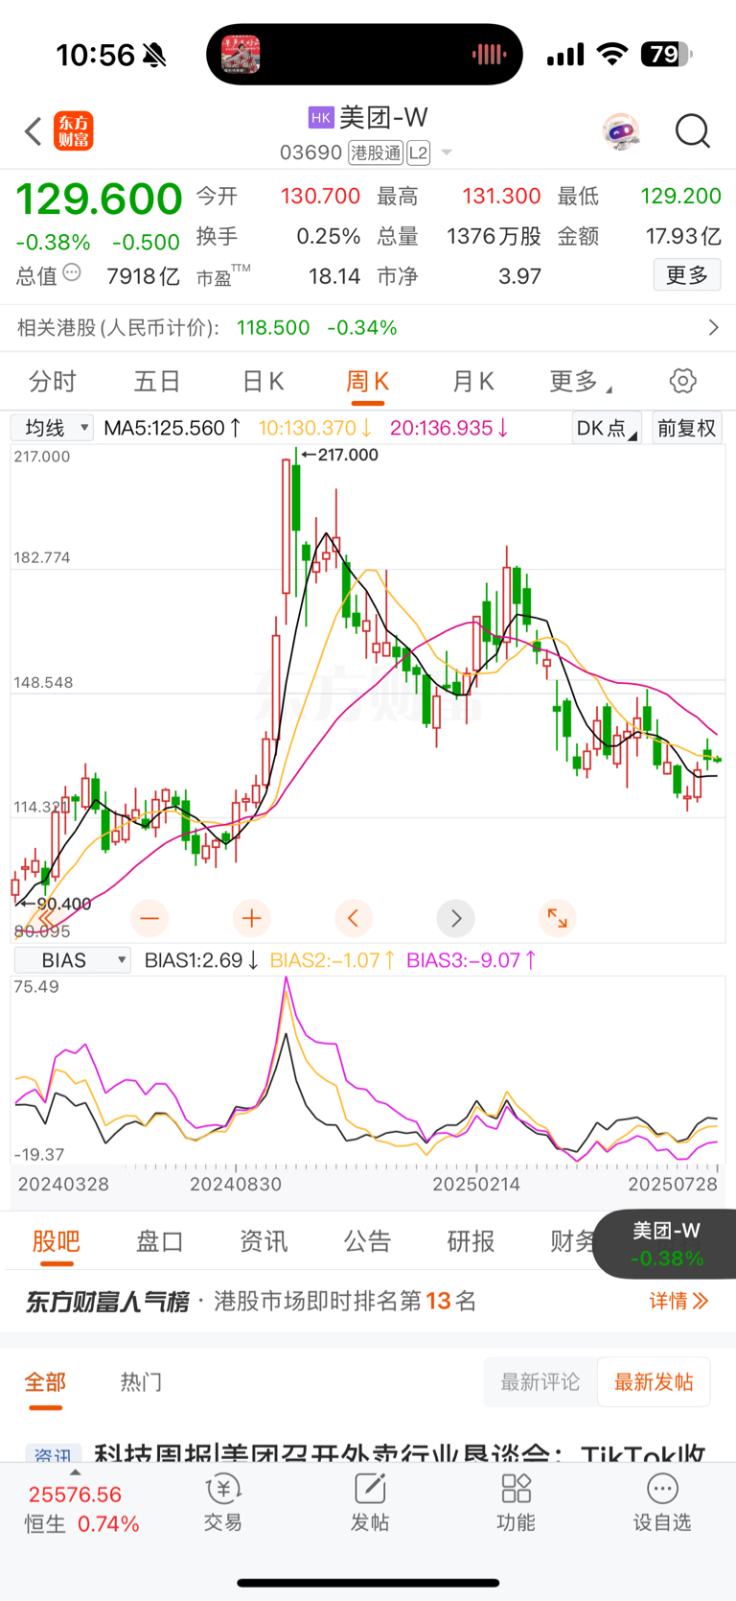Expand 恒生 index bar arrow
This screenshot has width=736, height=1601.
pyautogui.click(x=76, y=1472)
